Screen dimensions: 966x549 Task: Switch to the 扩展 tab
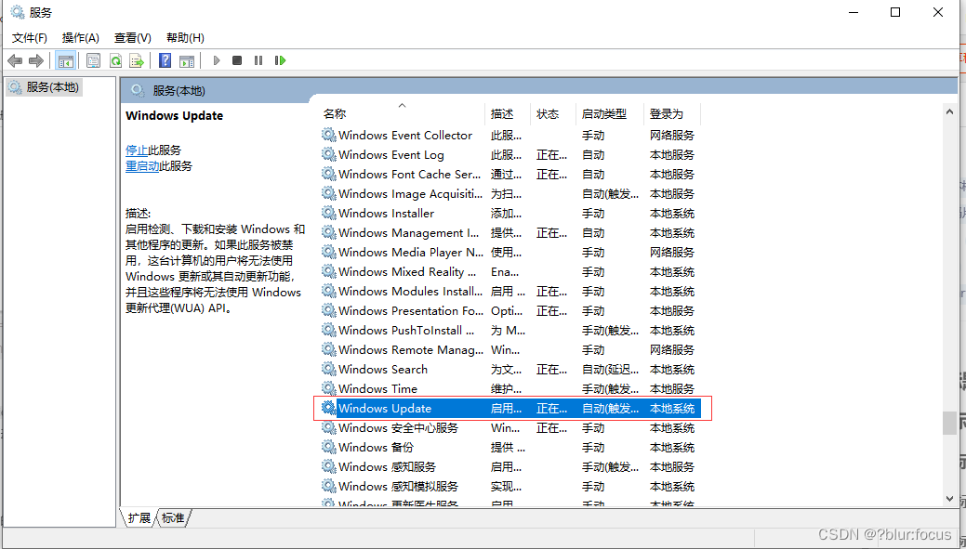click(139, 517)
